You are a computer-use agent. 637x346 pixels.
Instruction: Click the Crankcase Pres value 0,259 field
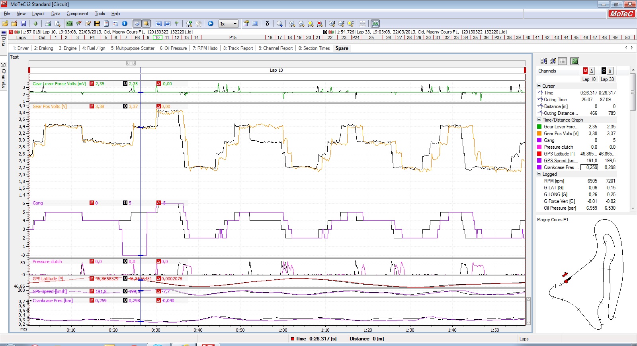coord(589,167)
